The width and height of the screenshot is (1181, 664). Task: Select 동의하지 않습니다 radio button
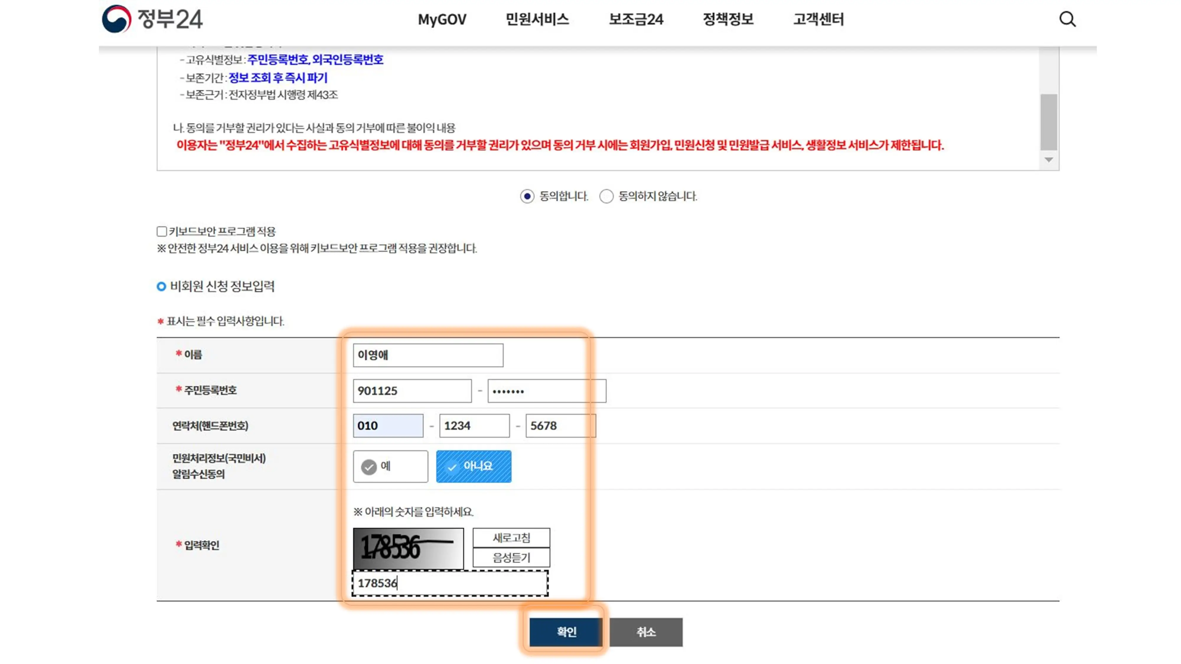point(606,197)
